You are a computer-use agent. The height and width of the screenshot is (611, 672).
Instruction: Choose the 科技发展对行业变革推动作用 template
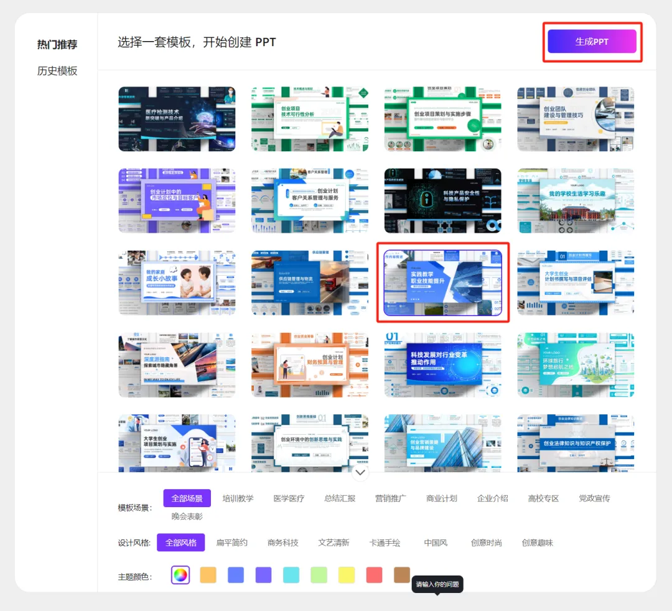pos(442,365)
